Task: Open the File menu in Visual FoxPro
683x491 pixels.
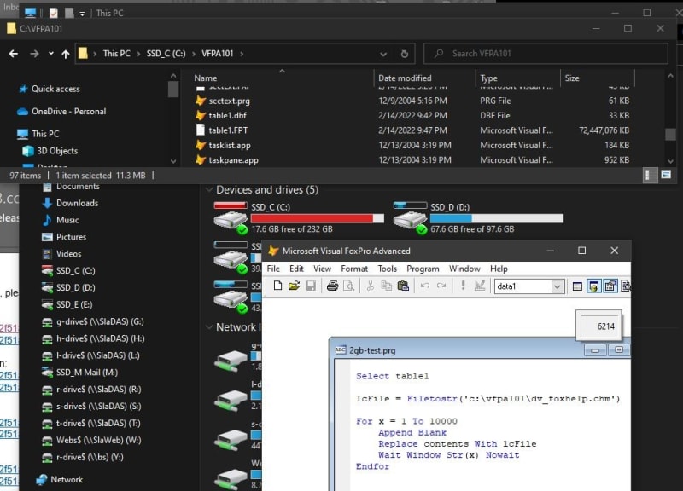Action: click(x=273, y=269)
